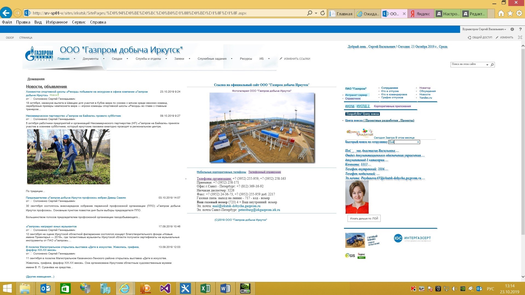Open SharePoint settings gear menu
This screenshot has width=525, height=295.
point(512,29)
